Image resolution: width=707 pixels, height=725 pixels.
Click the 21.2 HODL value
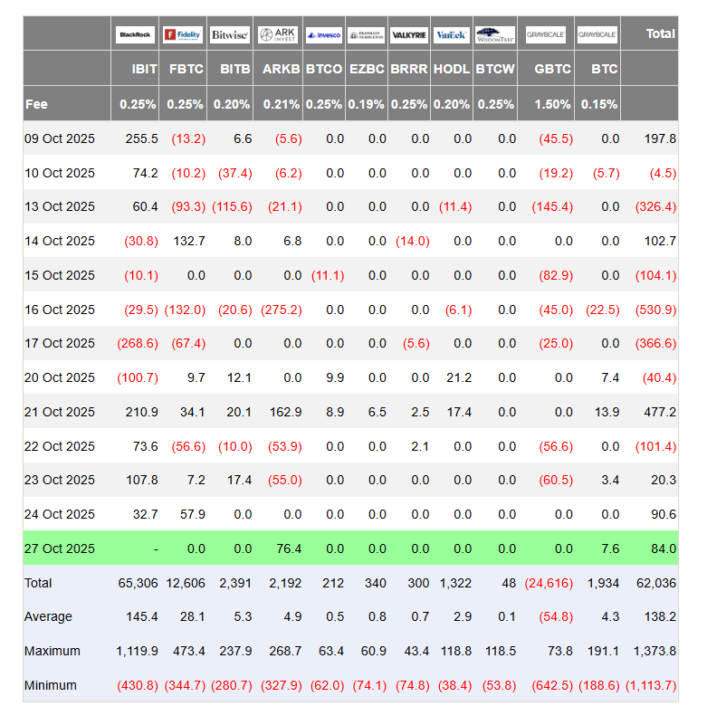click(x=459, y=377)
